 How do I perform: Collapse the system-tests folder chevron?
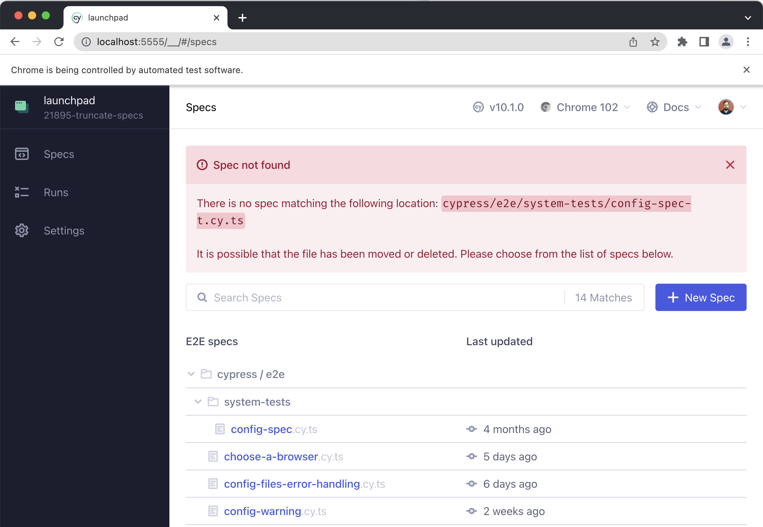(198, 402)
